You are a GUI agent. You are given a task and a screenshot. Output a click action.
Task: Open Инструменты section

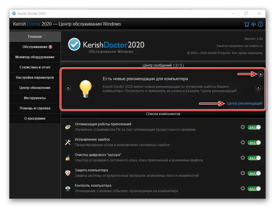coord(35,98)
